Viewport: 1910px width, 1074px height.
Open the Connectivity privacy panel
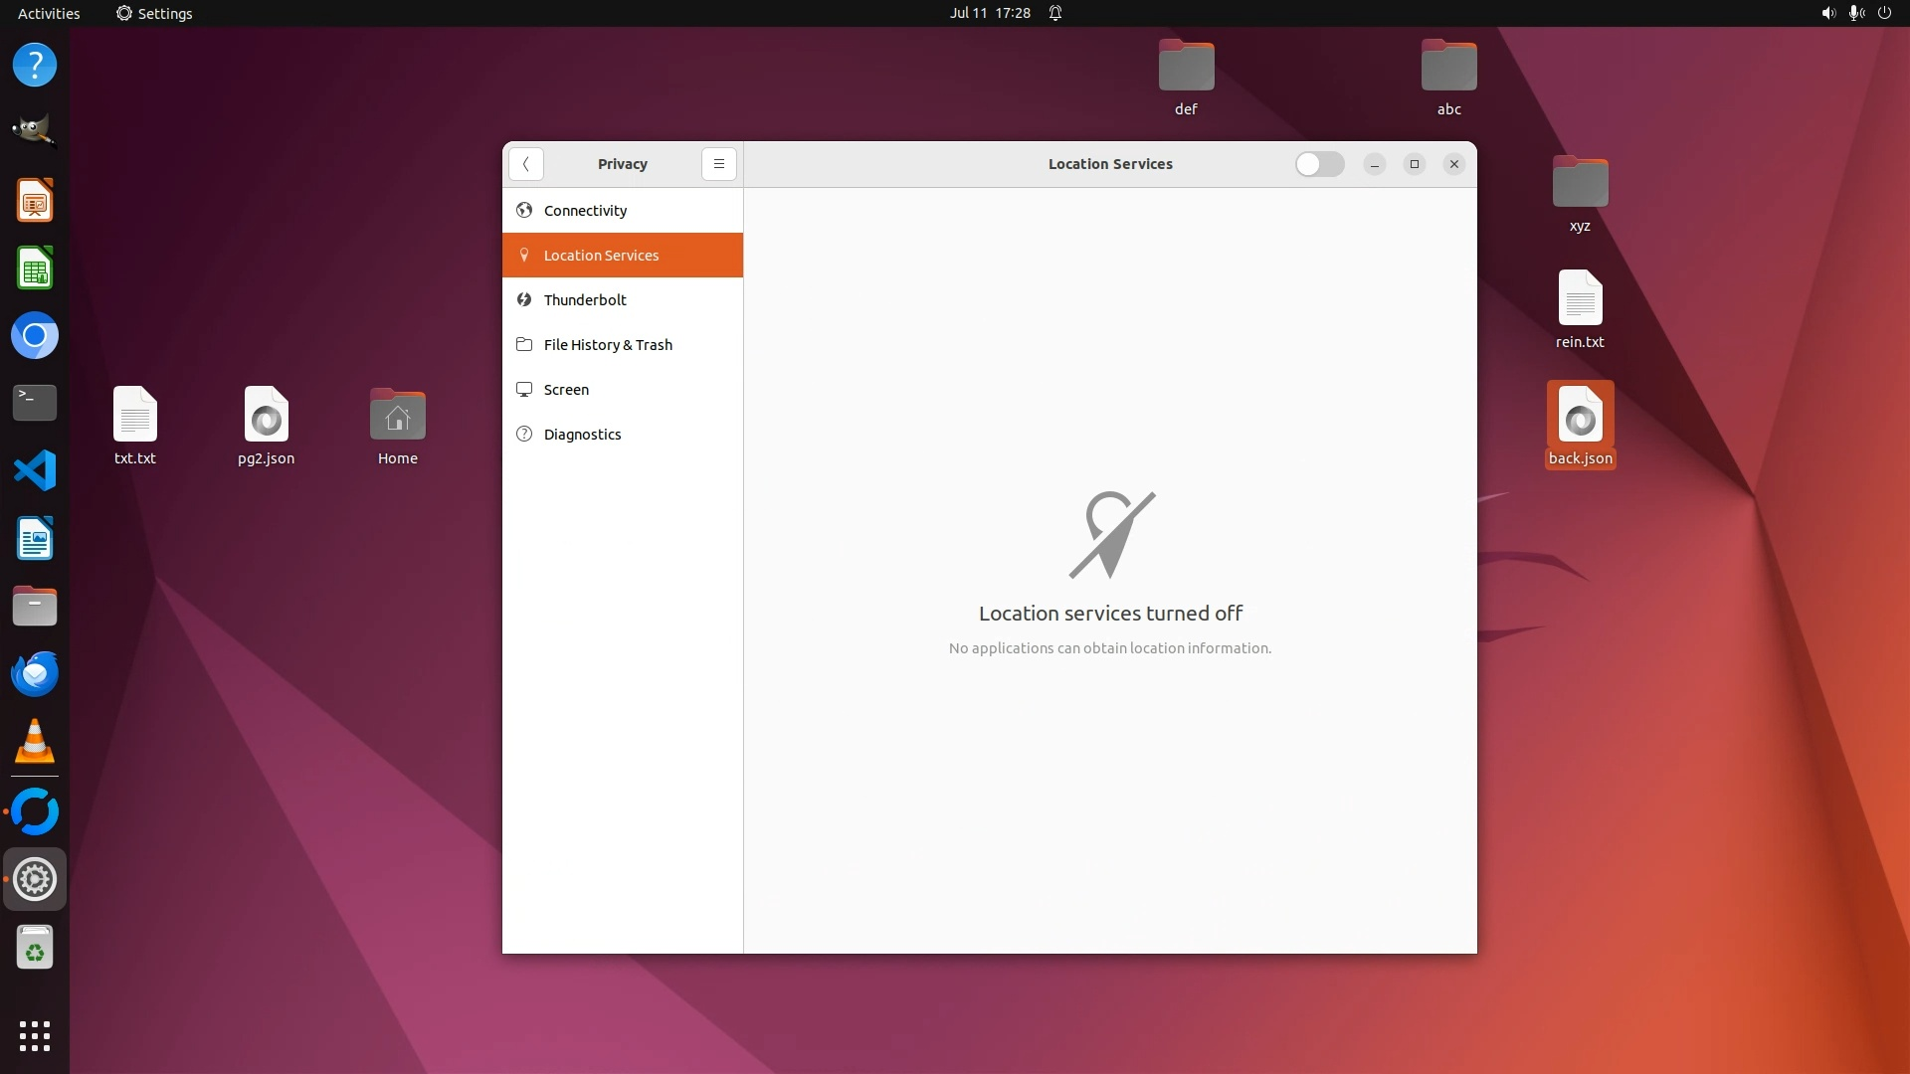pos(585,211)
